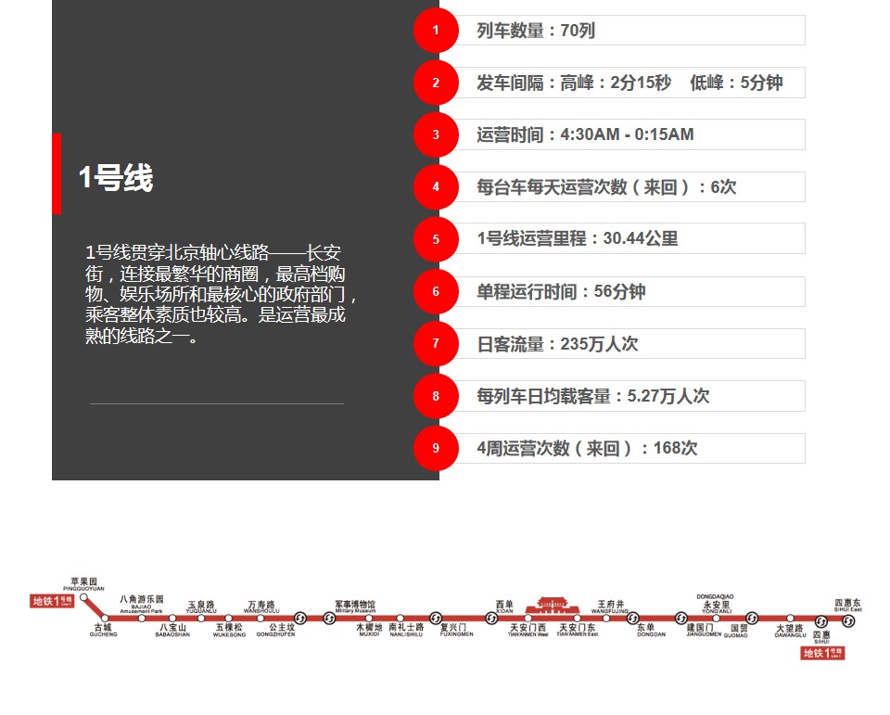Click the station label 天安门东
The height and width of the screenshot is (715, 890).
pos(578,630)
